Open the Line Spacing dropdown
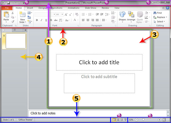This screenshot has width=171, height=123. (107, 14)
